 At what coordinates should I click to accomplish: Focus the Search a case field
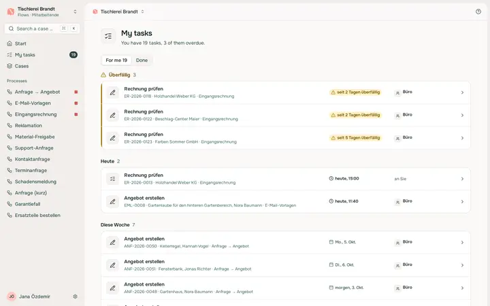[x=42, y=29]
